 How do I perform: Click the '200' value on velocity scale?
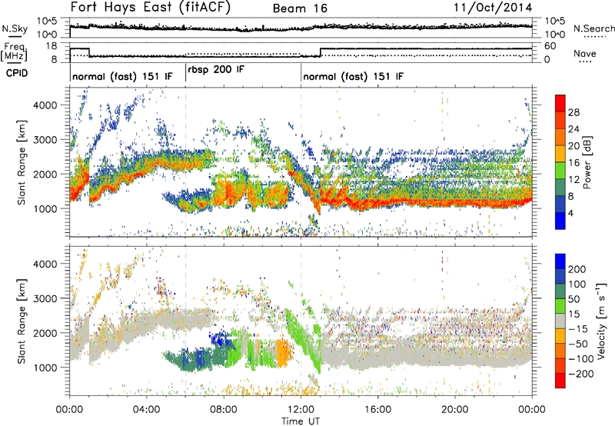(x=577, y=269)
